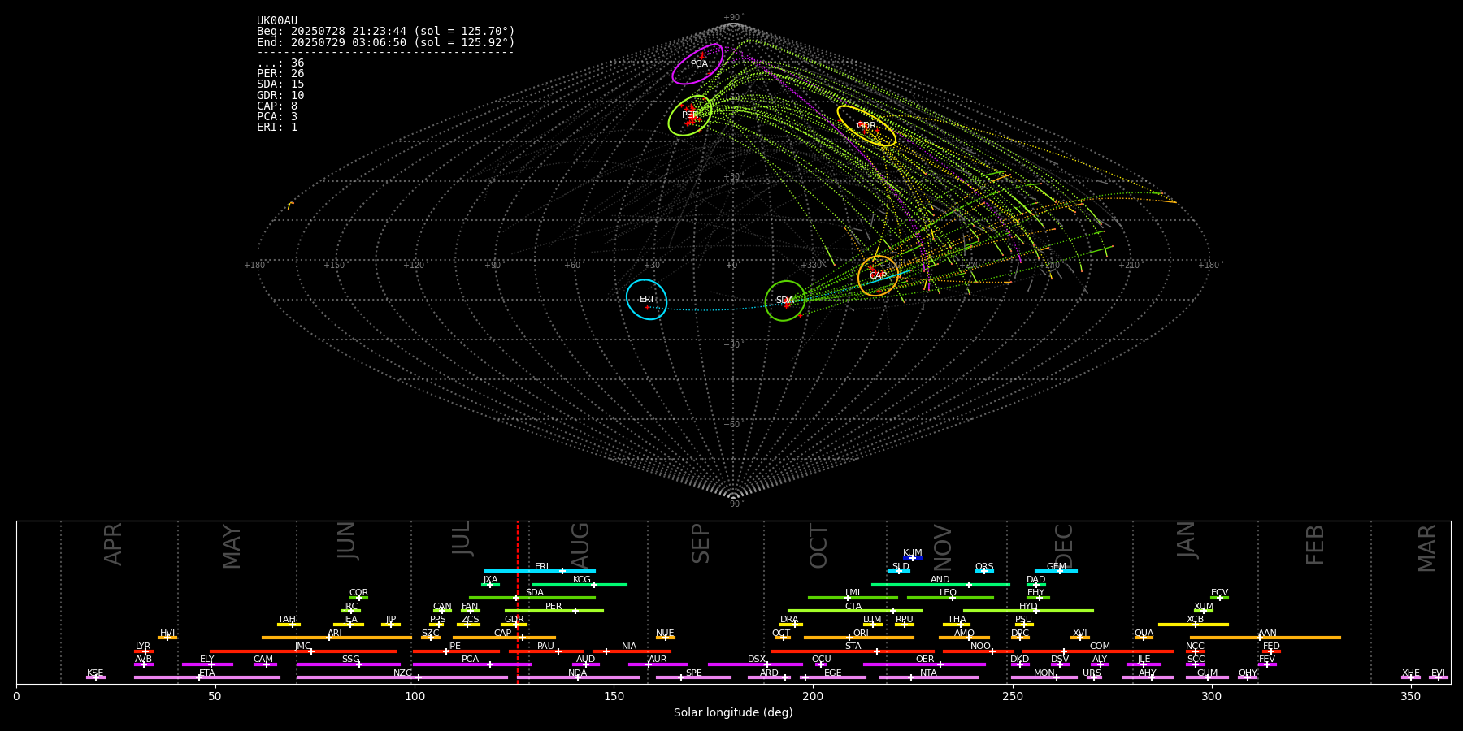This screenshot has width=1463, height=731.
Task: Click the ETA shower bar in the timeline
Action: click(207, 677)
